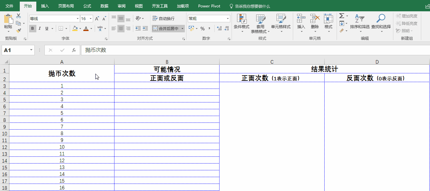Select column B header
Screen dimensions: 430x191
pos(167,62)
